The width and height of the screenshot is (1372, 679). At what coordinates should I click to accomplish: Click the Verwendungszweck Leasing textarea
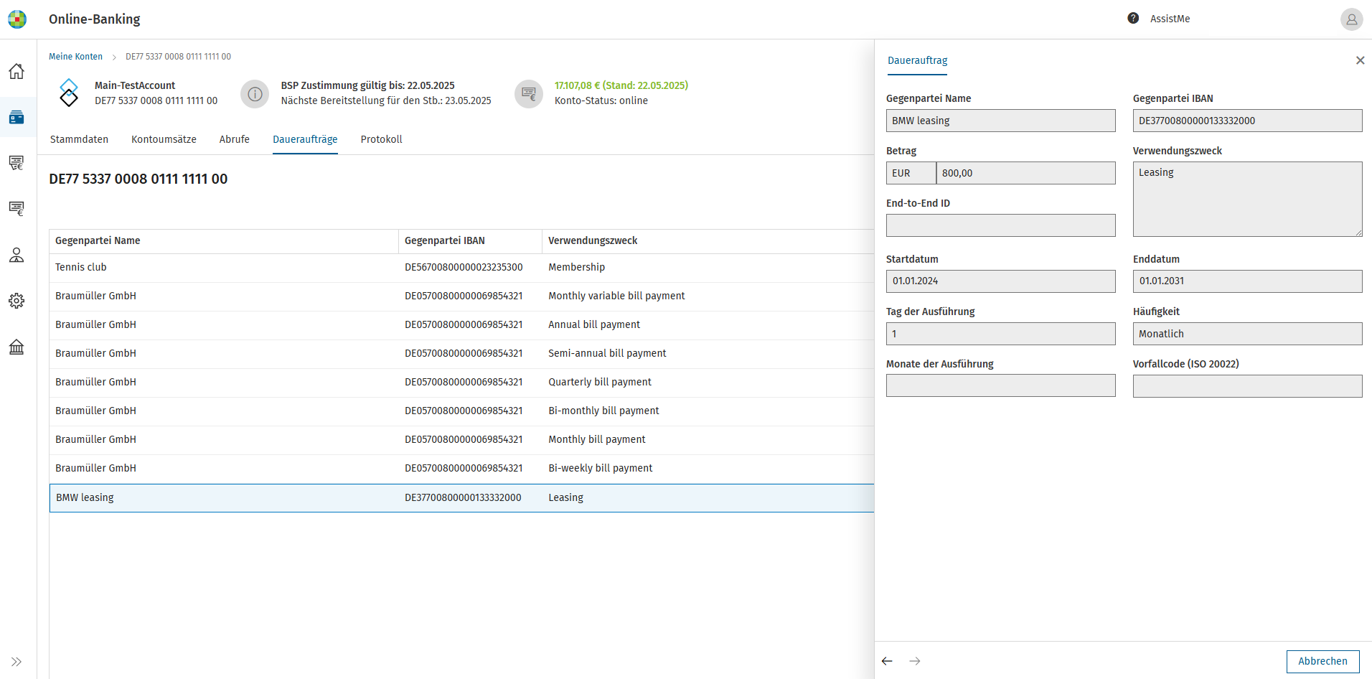pos(1247,199)
